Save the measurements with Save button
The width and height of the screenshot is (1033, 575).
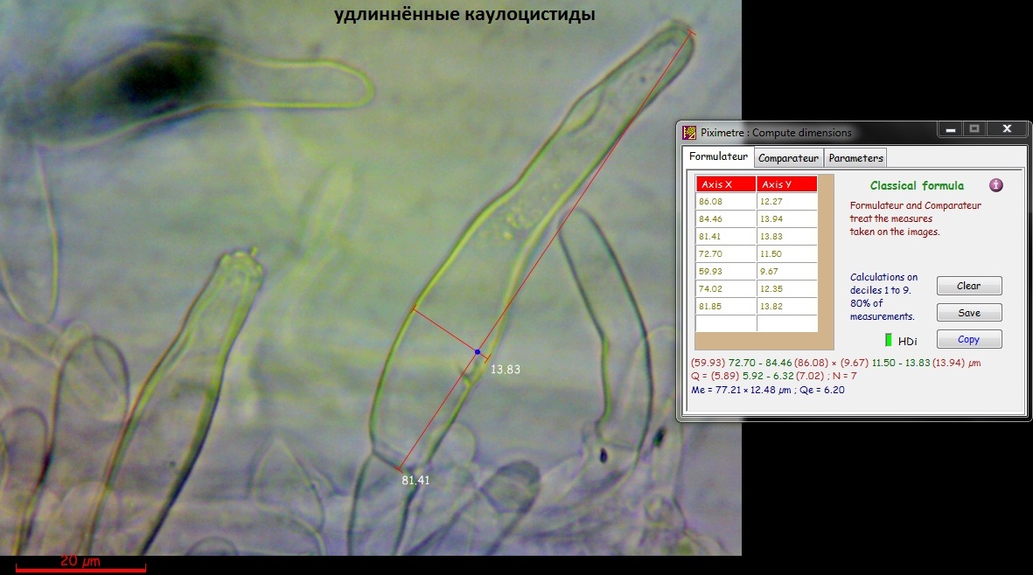point(969,313)
